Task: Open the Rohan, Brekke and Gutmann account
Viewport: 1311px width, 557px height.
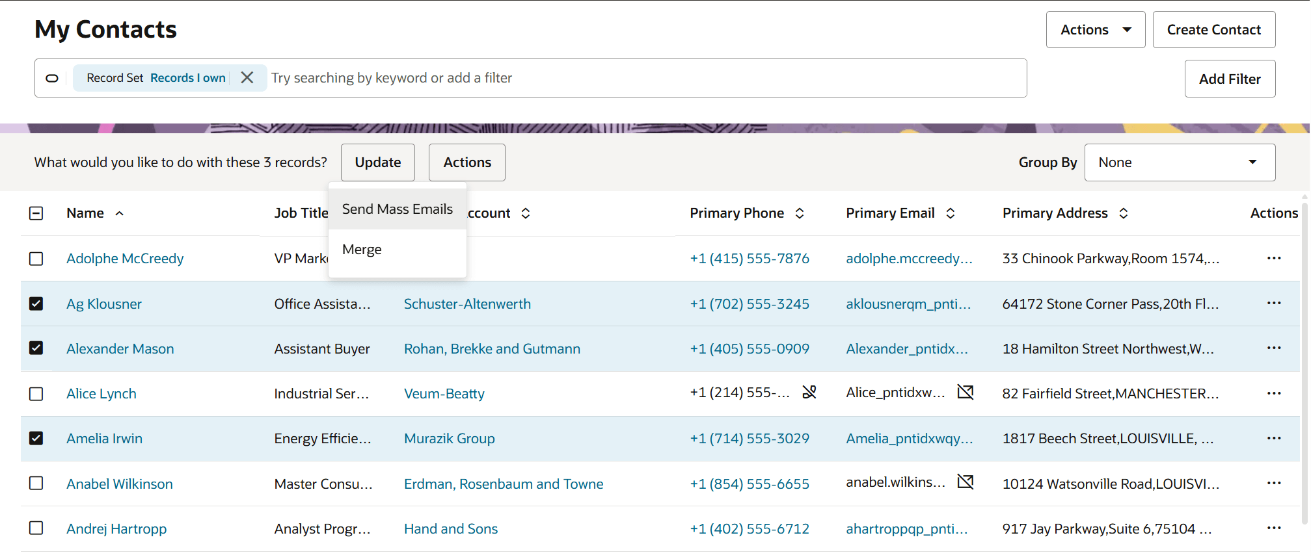Action: (492, 349)
